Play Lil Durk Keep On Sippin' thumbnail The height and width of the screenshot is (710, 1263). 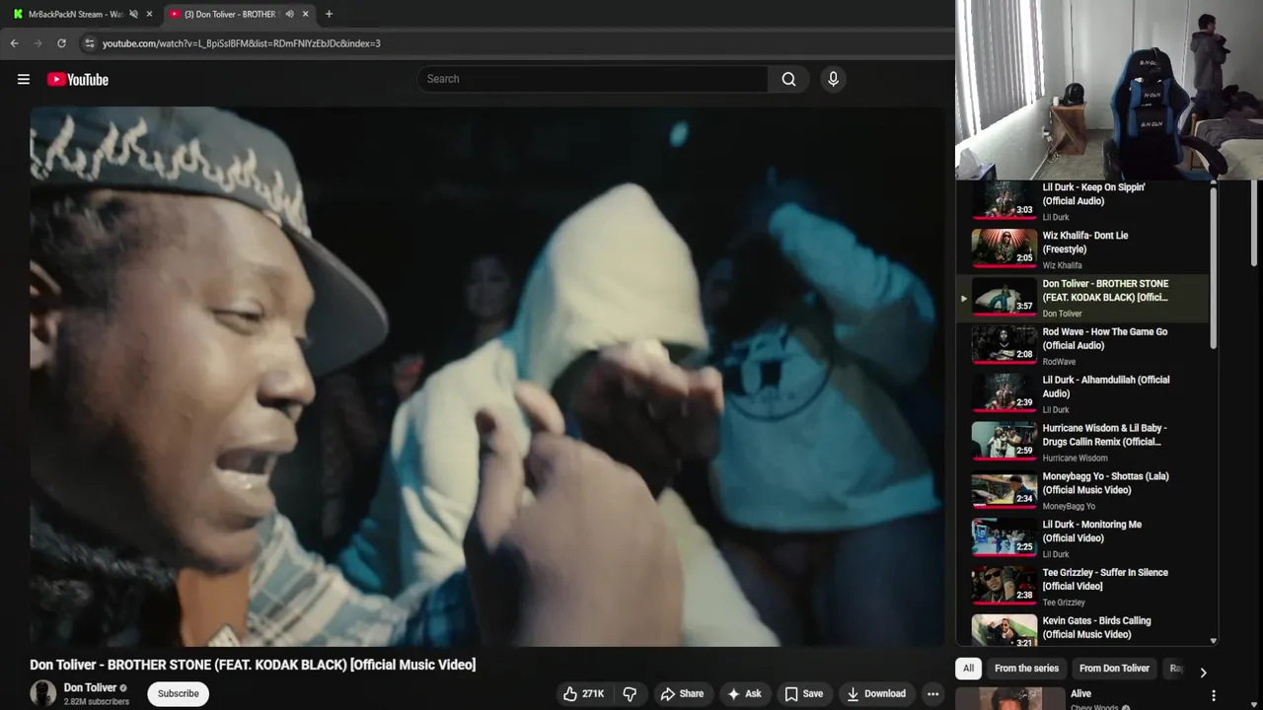pyautogui.click(x=1004, y=199)
